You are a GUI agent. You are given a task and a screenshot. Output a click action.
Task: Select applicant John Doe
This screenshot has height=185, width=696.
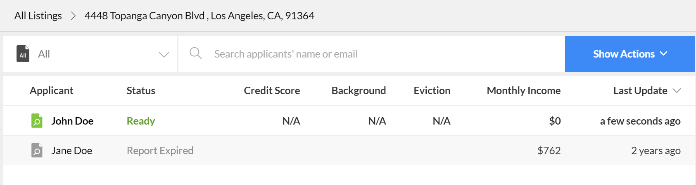tap(72, 121)
